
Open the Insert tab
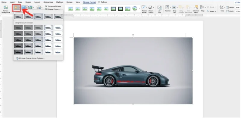pyautogui.click(x=12, y=2)
